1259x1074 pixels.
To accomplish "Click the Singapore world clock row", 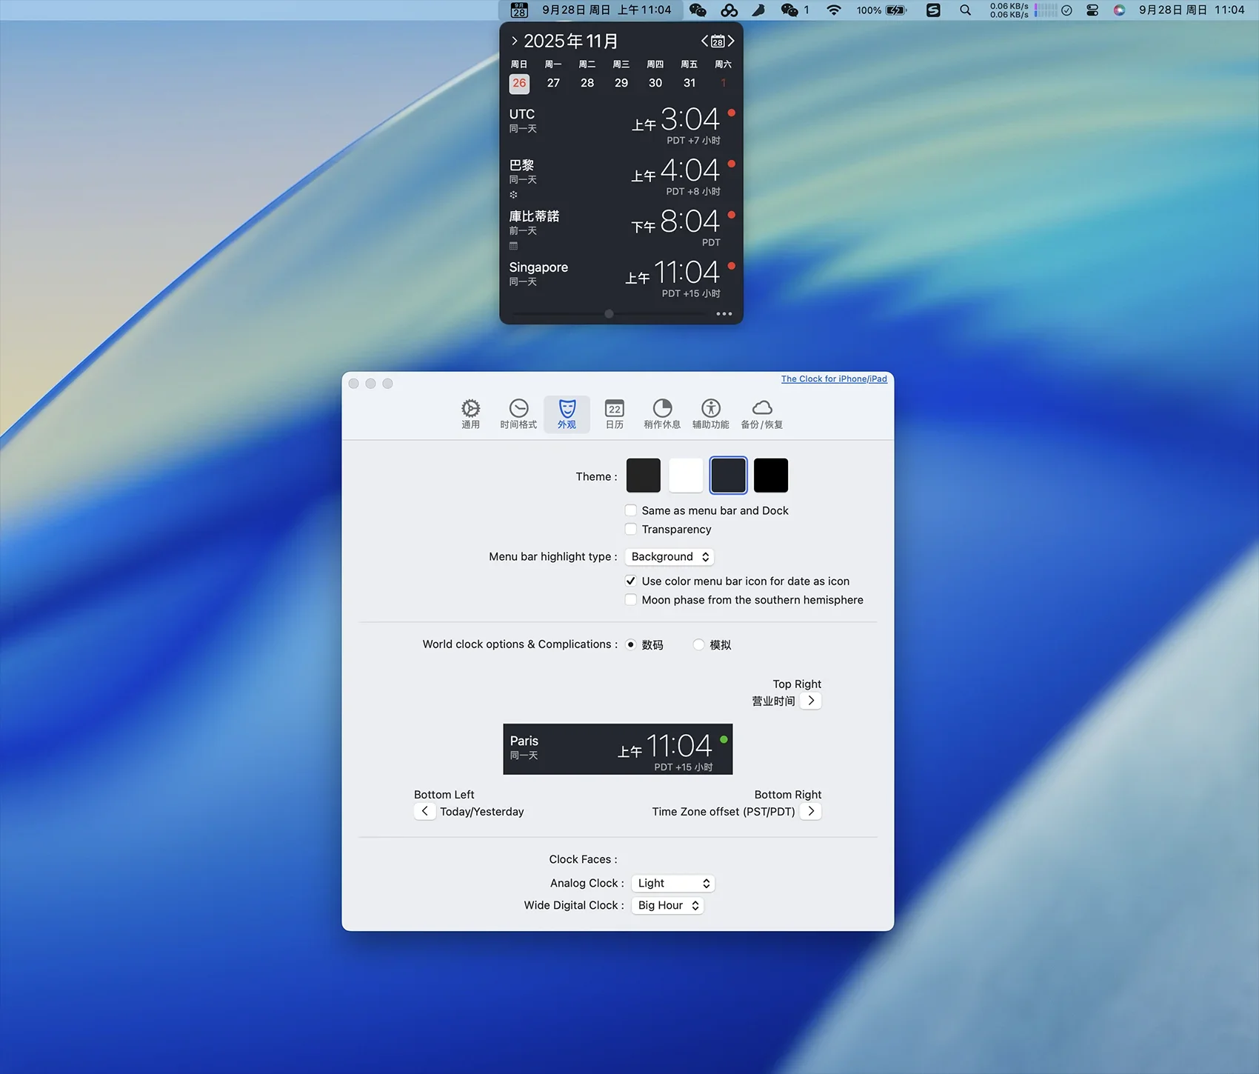I will click(621, 278).
